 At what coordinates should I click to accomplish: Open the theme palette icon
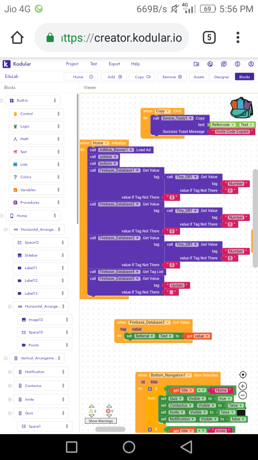coord(210,64)
